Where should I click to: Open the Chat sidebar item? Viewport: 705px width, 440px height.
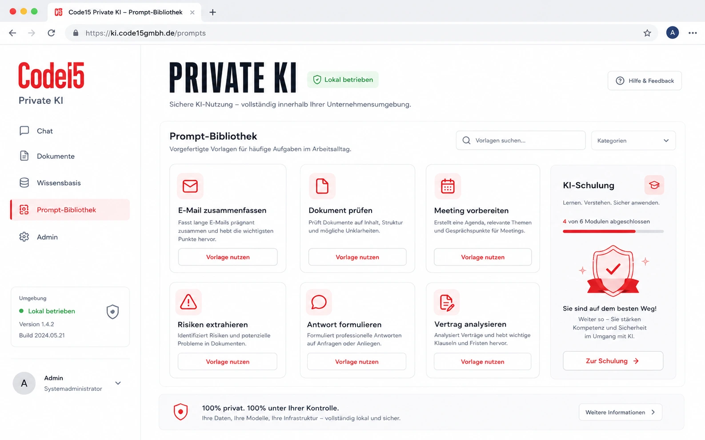point(70,131)
